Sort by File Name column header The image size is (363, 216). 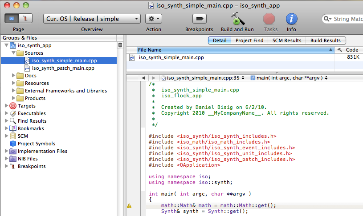tap(235, 50)
